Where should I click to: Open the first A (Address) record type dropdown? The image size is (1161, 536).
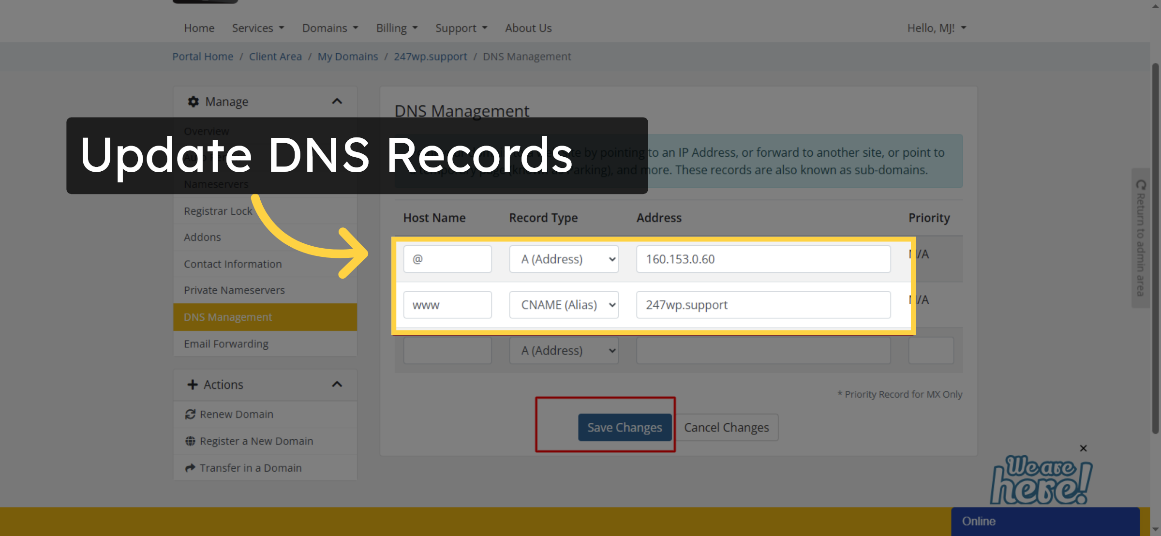(x=564, y=259)
